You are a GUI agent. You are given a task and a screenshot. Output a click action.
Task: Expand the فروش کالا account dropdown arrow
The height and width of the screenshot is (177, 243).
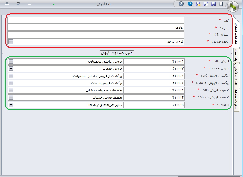coord(11,61)
